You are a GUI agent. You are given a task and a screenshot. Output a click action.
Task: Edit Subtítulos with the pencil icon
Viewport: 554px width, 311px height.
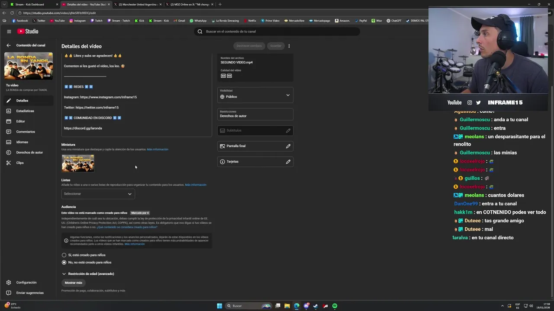(288, 130)
